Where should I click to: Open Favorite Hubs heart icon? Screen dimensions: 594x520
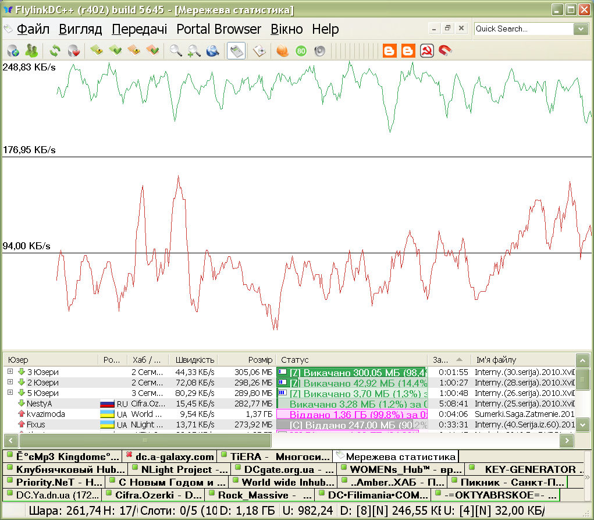point(74,51)
